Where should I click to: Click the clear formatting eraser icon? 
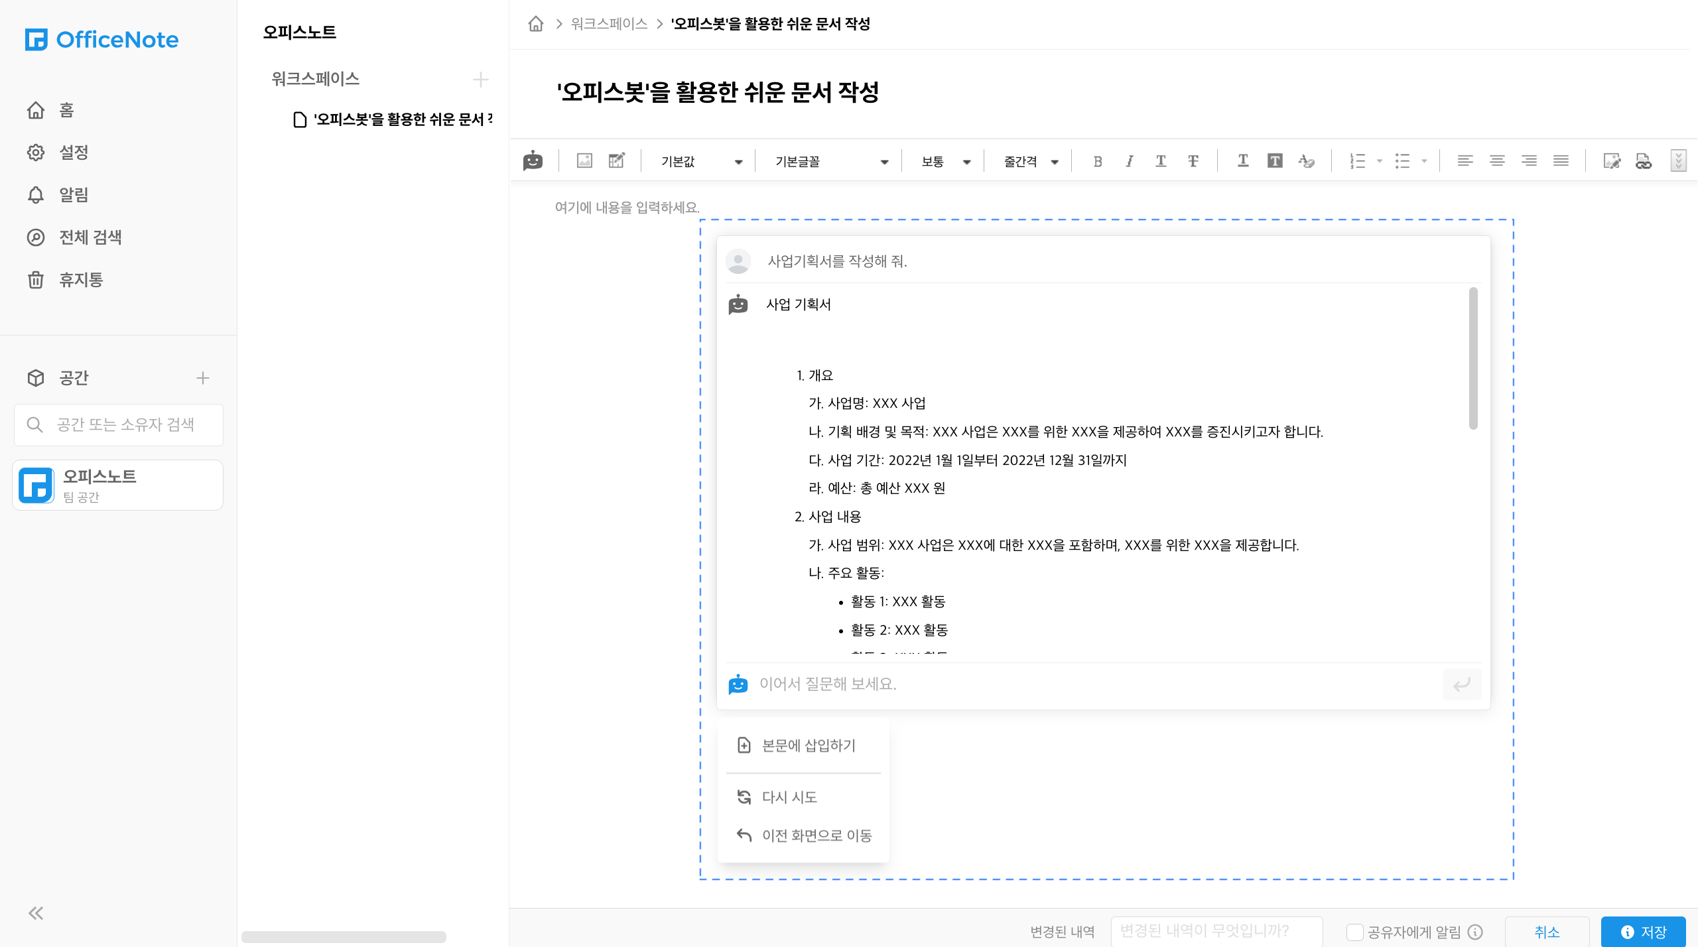click(1306, 161)
